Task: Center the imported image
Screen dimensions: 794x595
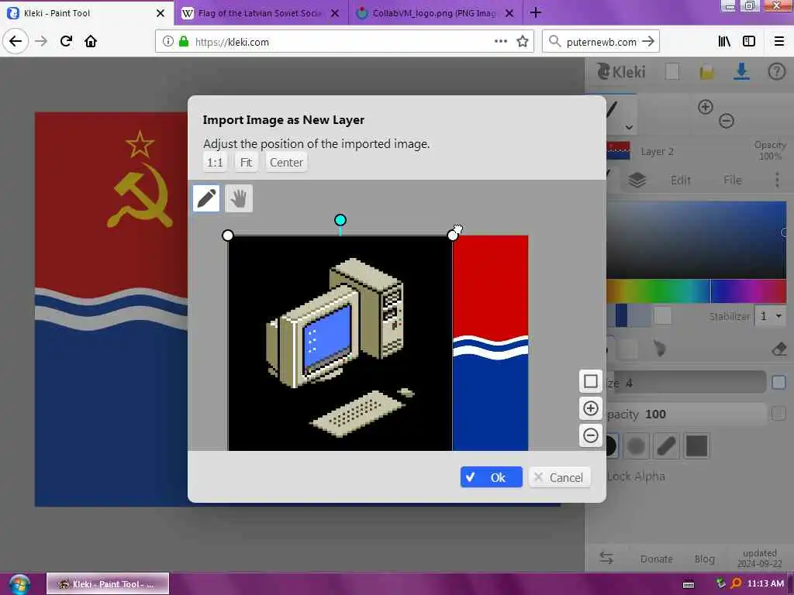Action: pos(286,163)
